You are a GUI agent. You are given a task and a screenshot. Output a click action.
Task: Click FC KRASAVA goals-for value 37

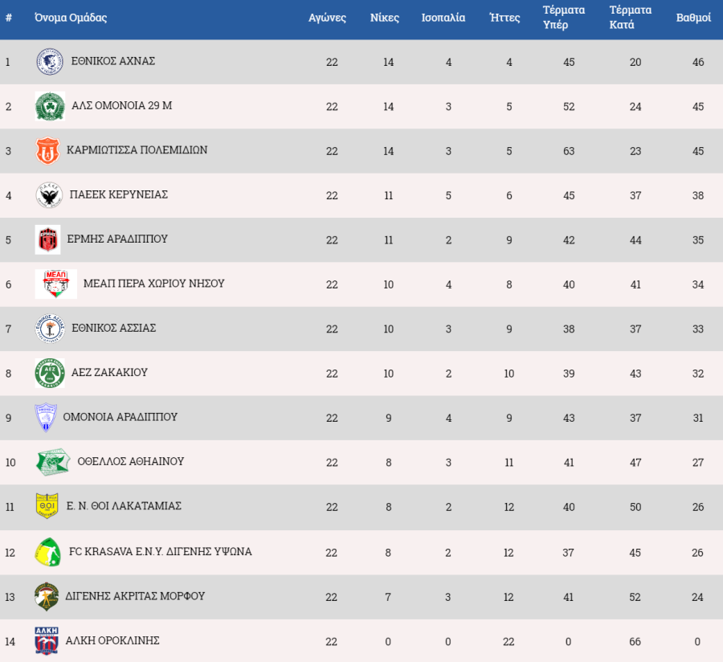click(x=568, y=553)
